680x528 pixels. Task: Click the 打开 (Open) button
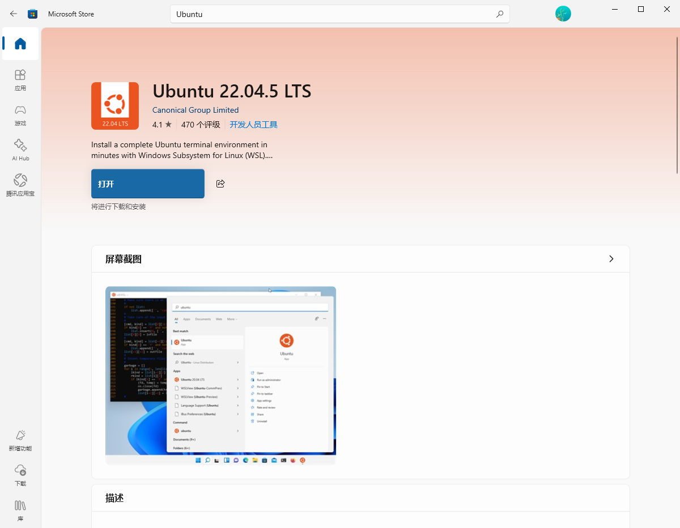[x=148, y=184]
